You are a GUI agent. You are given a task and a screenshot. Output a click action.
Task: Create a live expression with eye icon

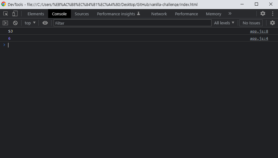click(x=45, y=23)
